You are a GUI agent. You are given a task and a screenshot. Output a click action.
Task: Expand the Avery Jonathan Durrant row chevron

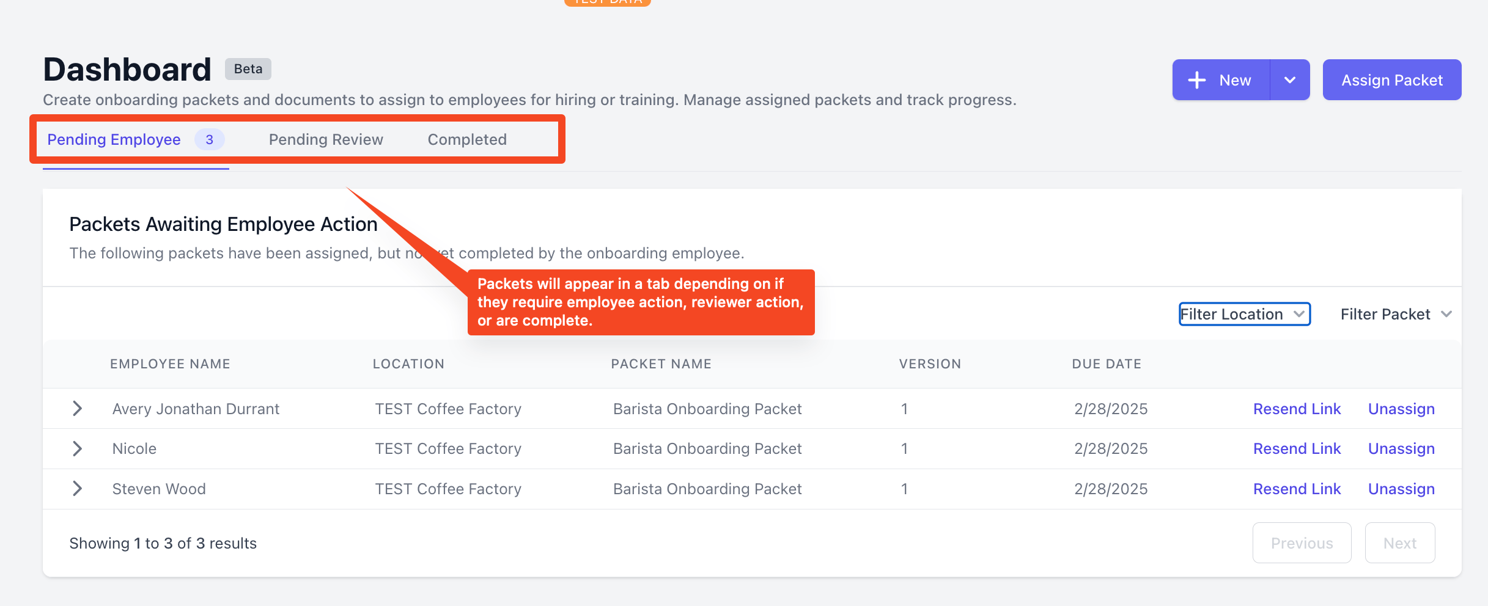tap(77, 409)
